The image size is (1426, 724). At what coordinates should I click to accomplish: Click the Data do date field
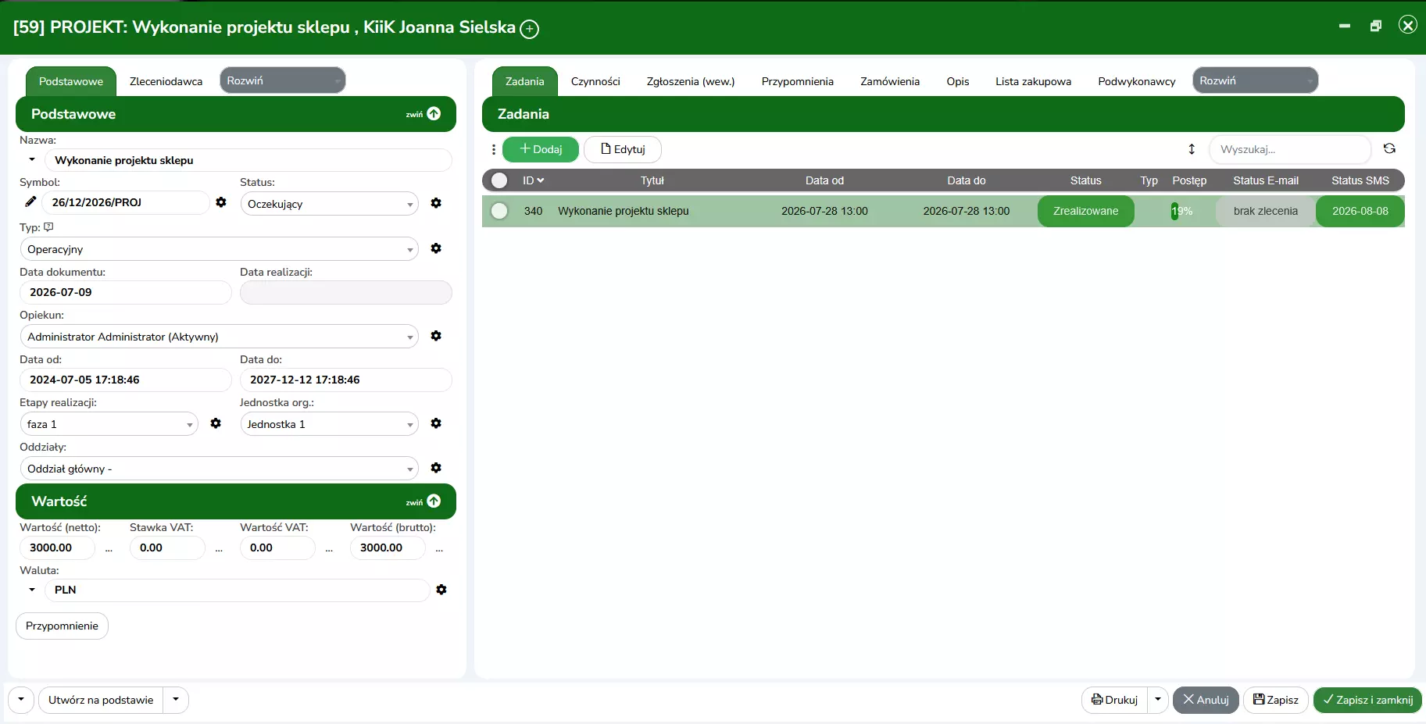pyautogui.click(x=346, y=380)
